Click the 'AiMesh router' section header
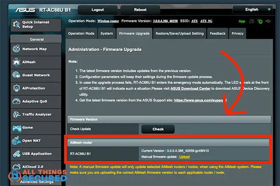 [81, 143]
